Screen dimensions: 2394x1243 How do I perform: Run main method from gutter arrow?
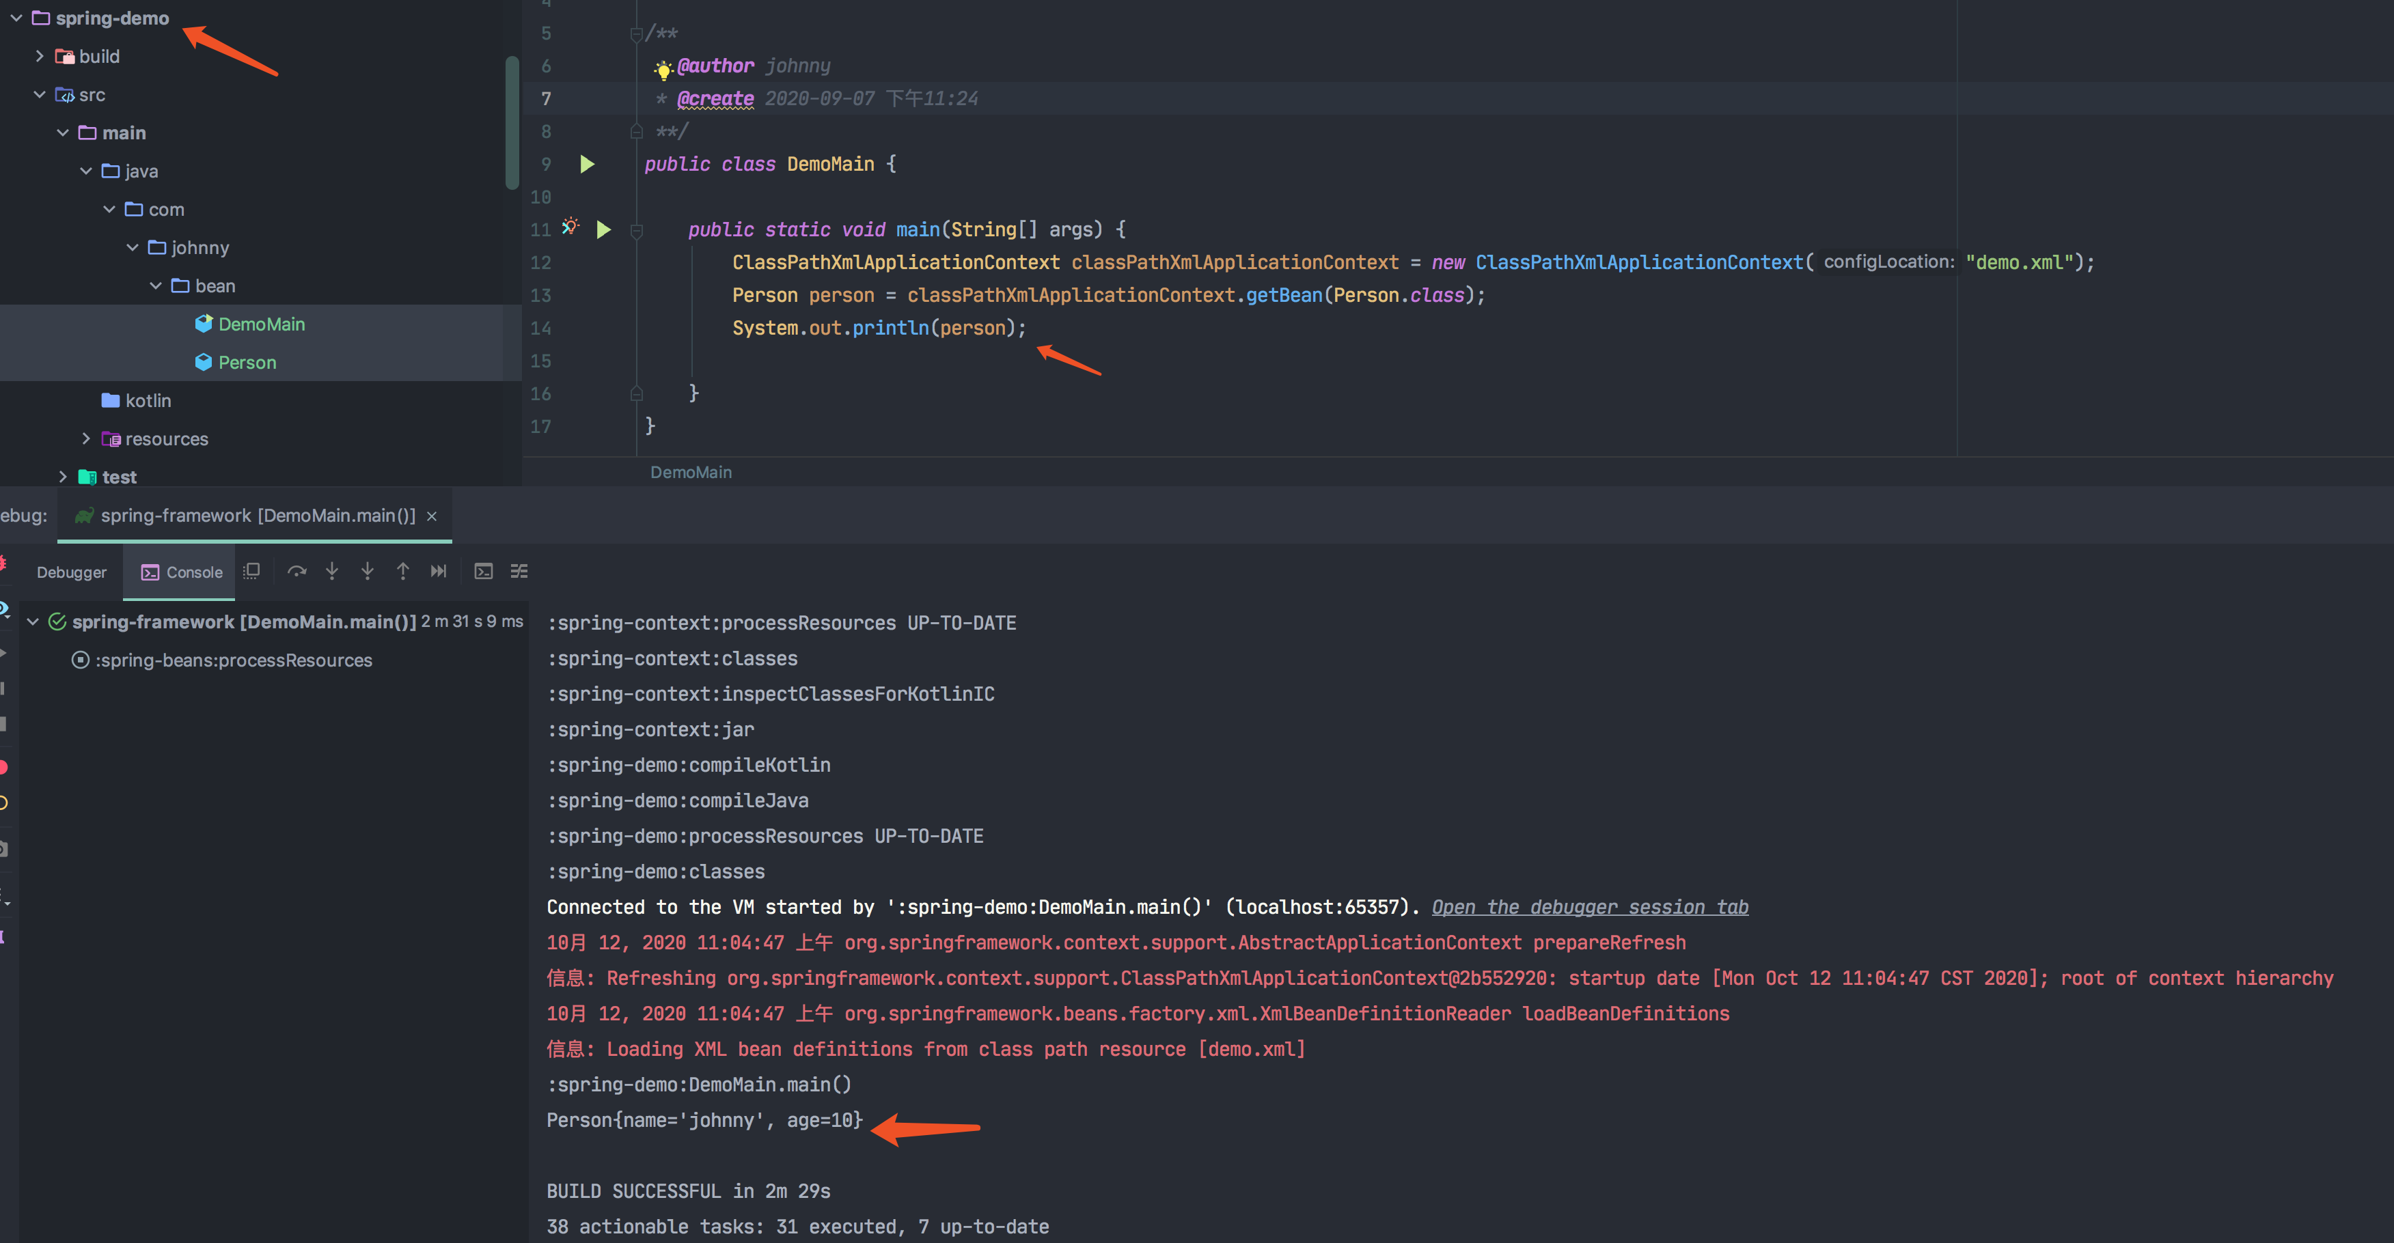point(603,229)
